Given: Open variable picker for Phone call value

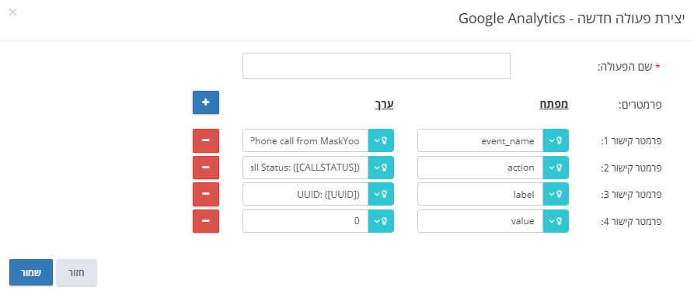Looking at the screenshot, I should (x=381, y=140).
